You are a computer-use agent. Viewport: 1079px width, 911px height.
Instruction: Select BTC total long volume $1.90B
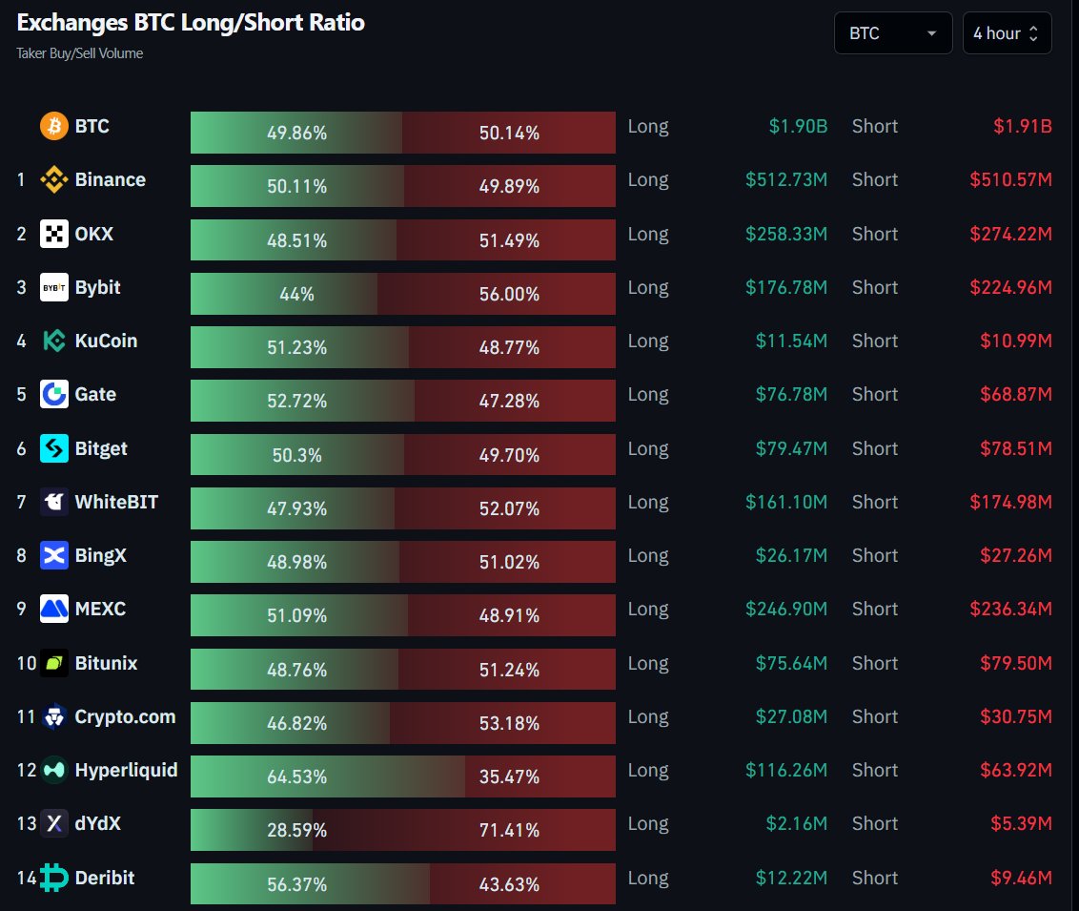tap(798, 126)
